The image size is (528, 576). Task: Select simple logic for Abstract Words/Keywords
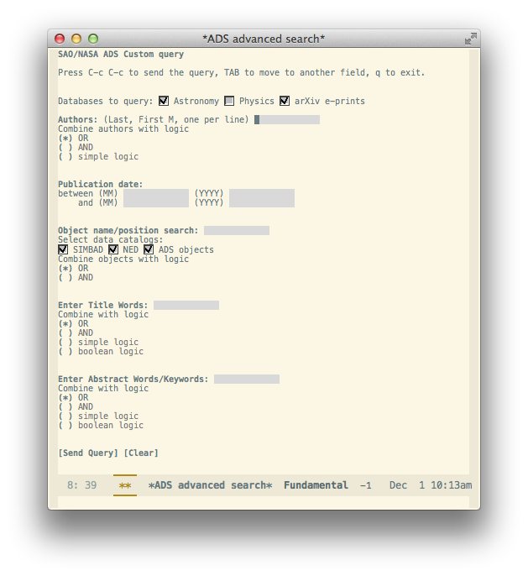click(65, 416)
